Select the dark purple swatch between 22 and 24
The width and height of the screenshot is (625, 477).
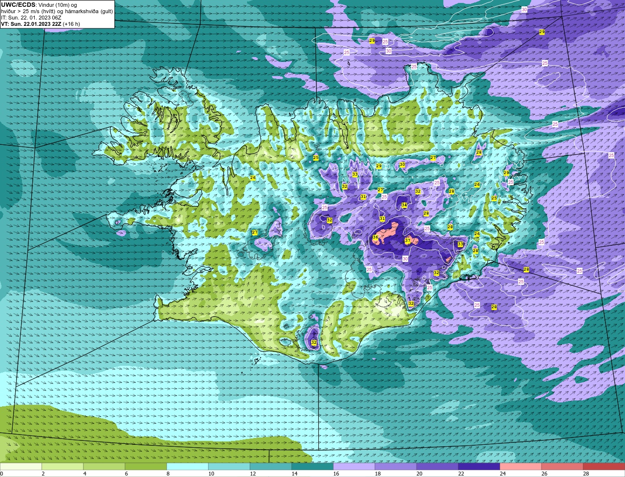(x=479, y=466)
